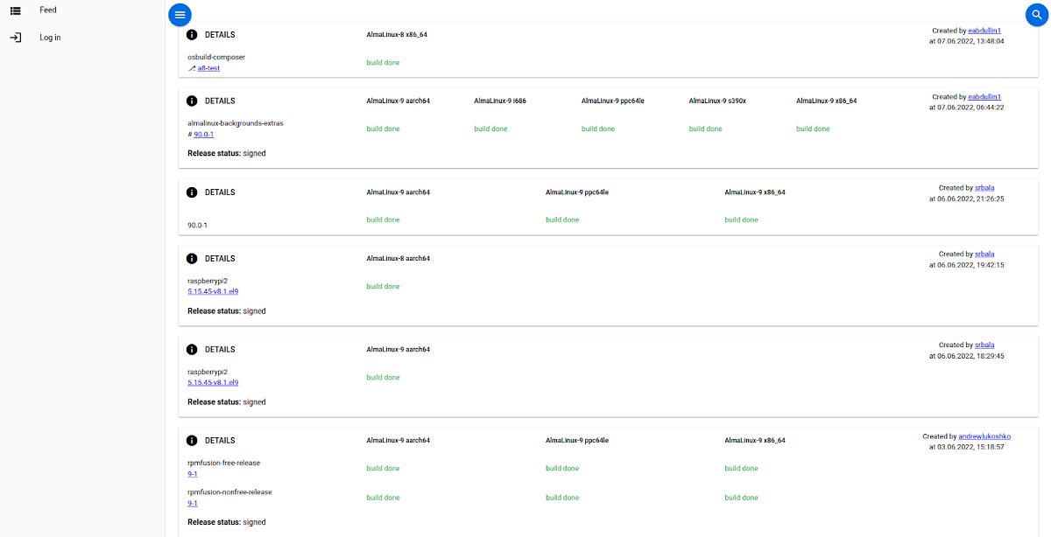Click DETAILS on the osbuild-composer build card

[219, 34]
